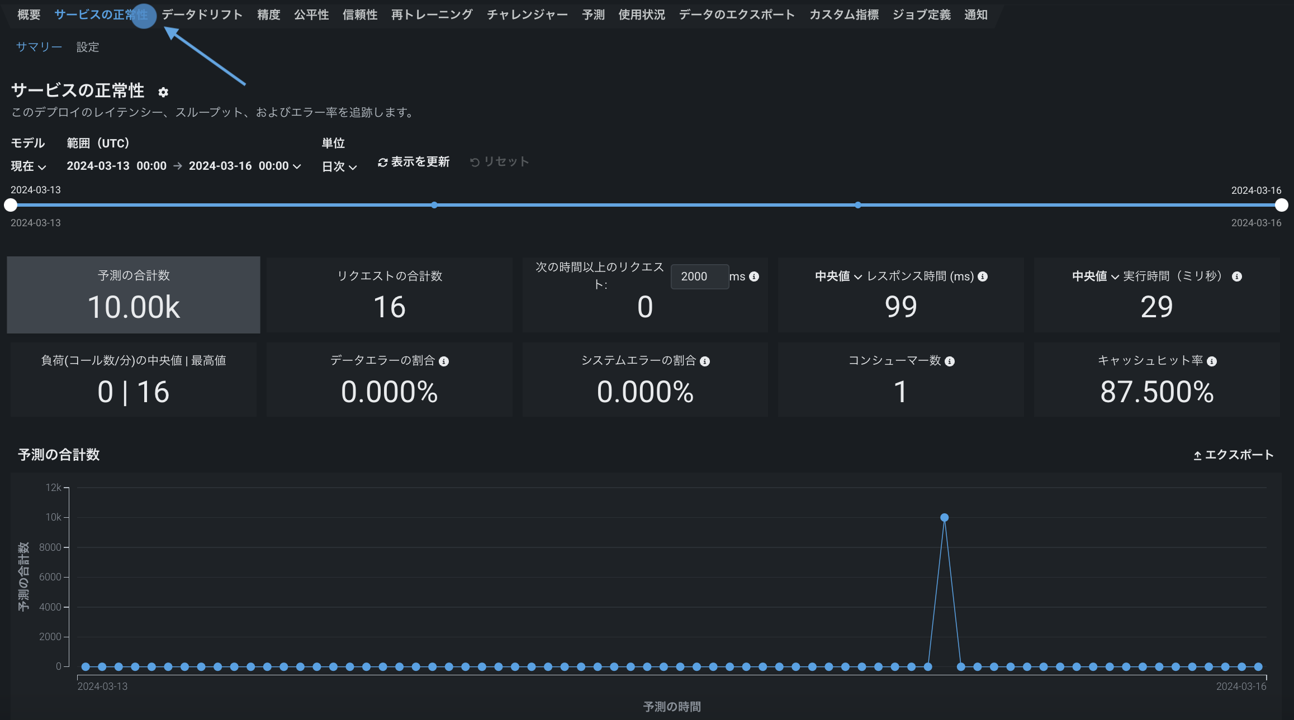Click info icon beside コンシューマー数
1294x720 pixels.
click(x=950, y=361)
